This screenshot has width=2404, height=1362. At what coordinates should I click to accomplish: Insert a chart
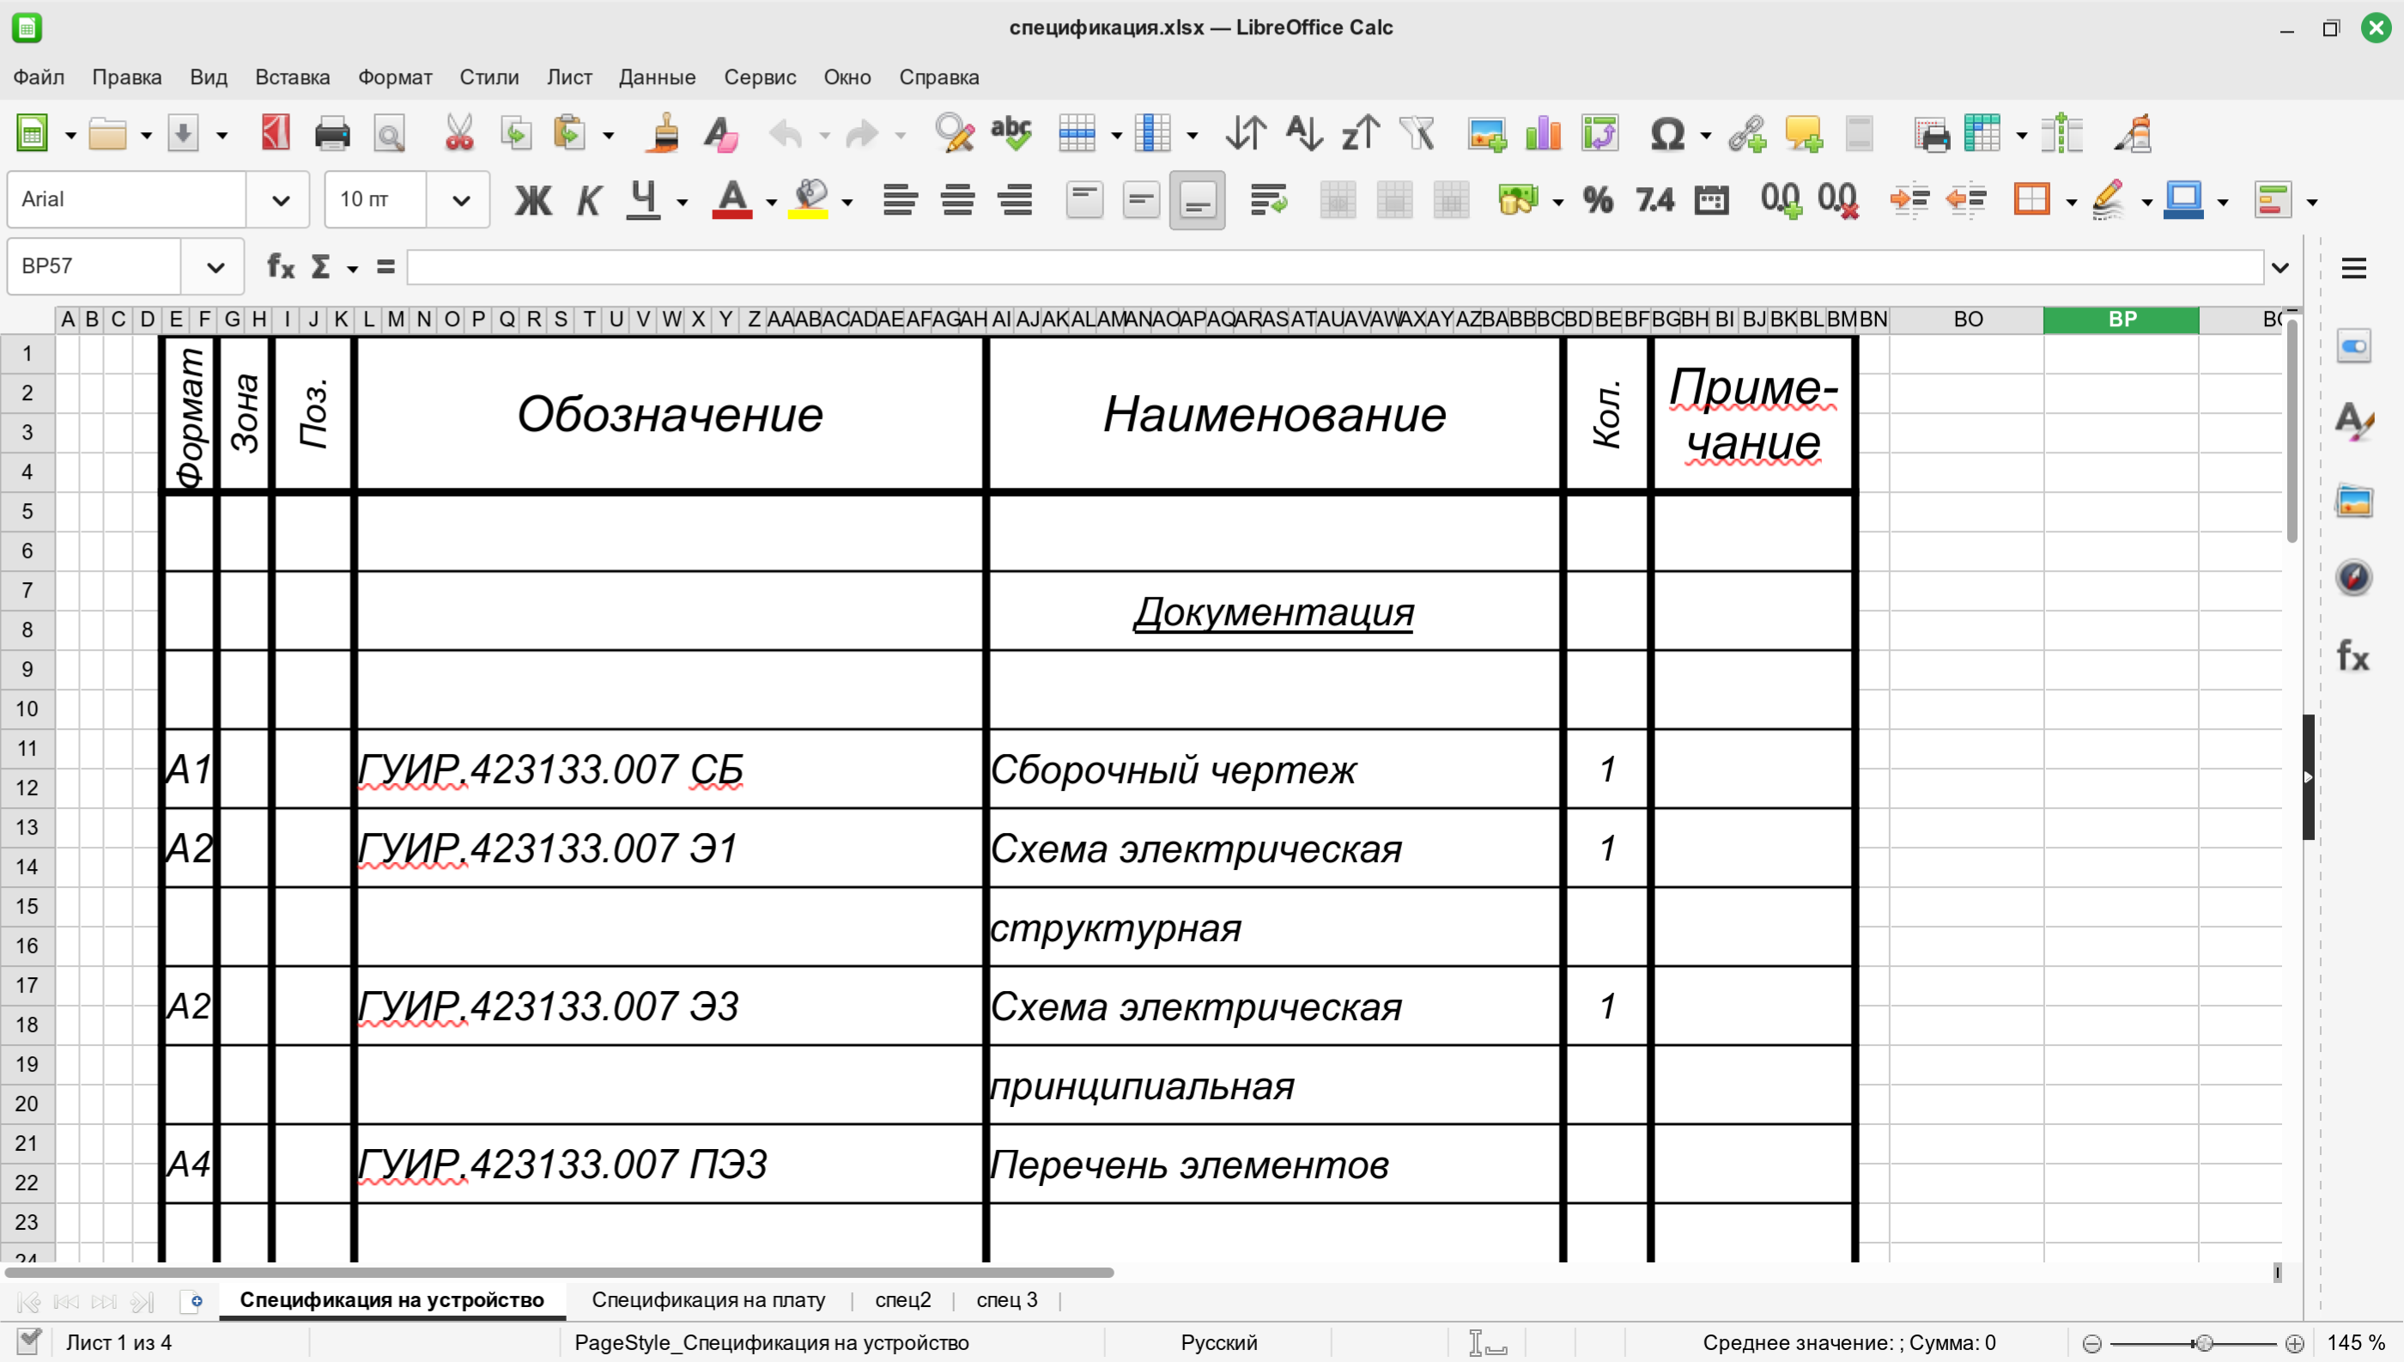coord(1543,134)
